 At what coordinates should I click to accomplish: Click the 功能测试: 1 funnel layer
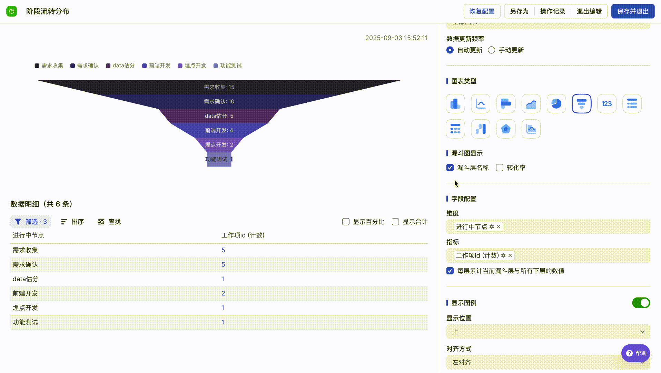coord(219,159)
